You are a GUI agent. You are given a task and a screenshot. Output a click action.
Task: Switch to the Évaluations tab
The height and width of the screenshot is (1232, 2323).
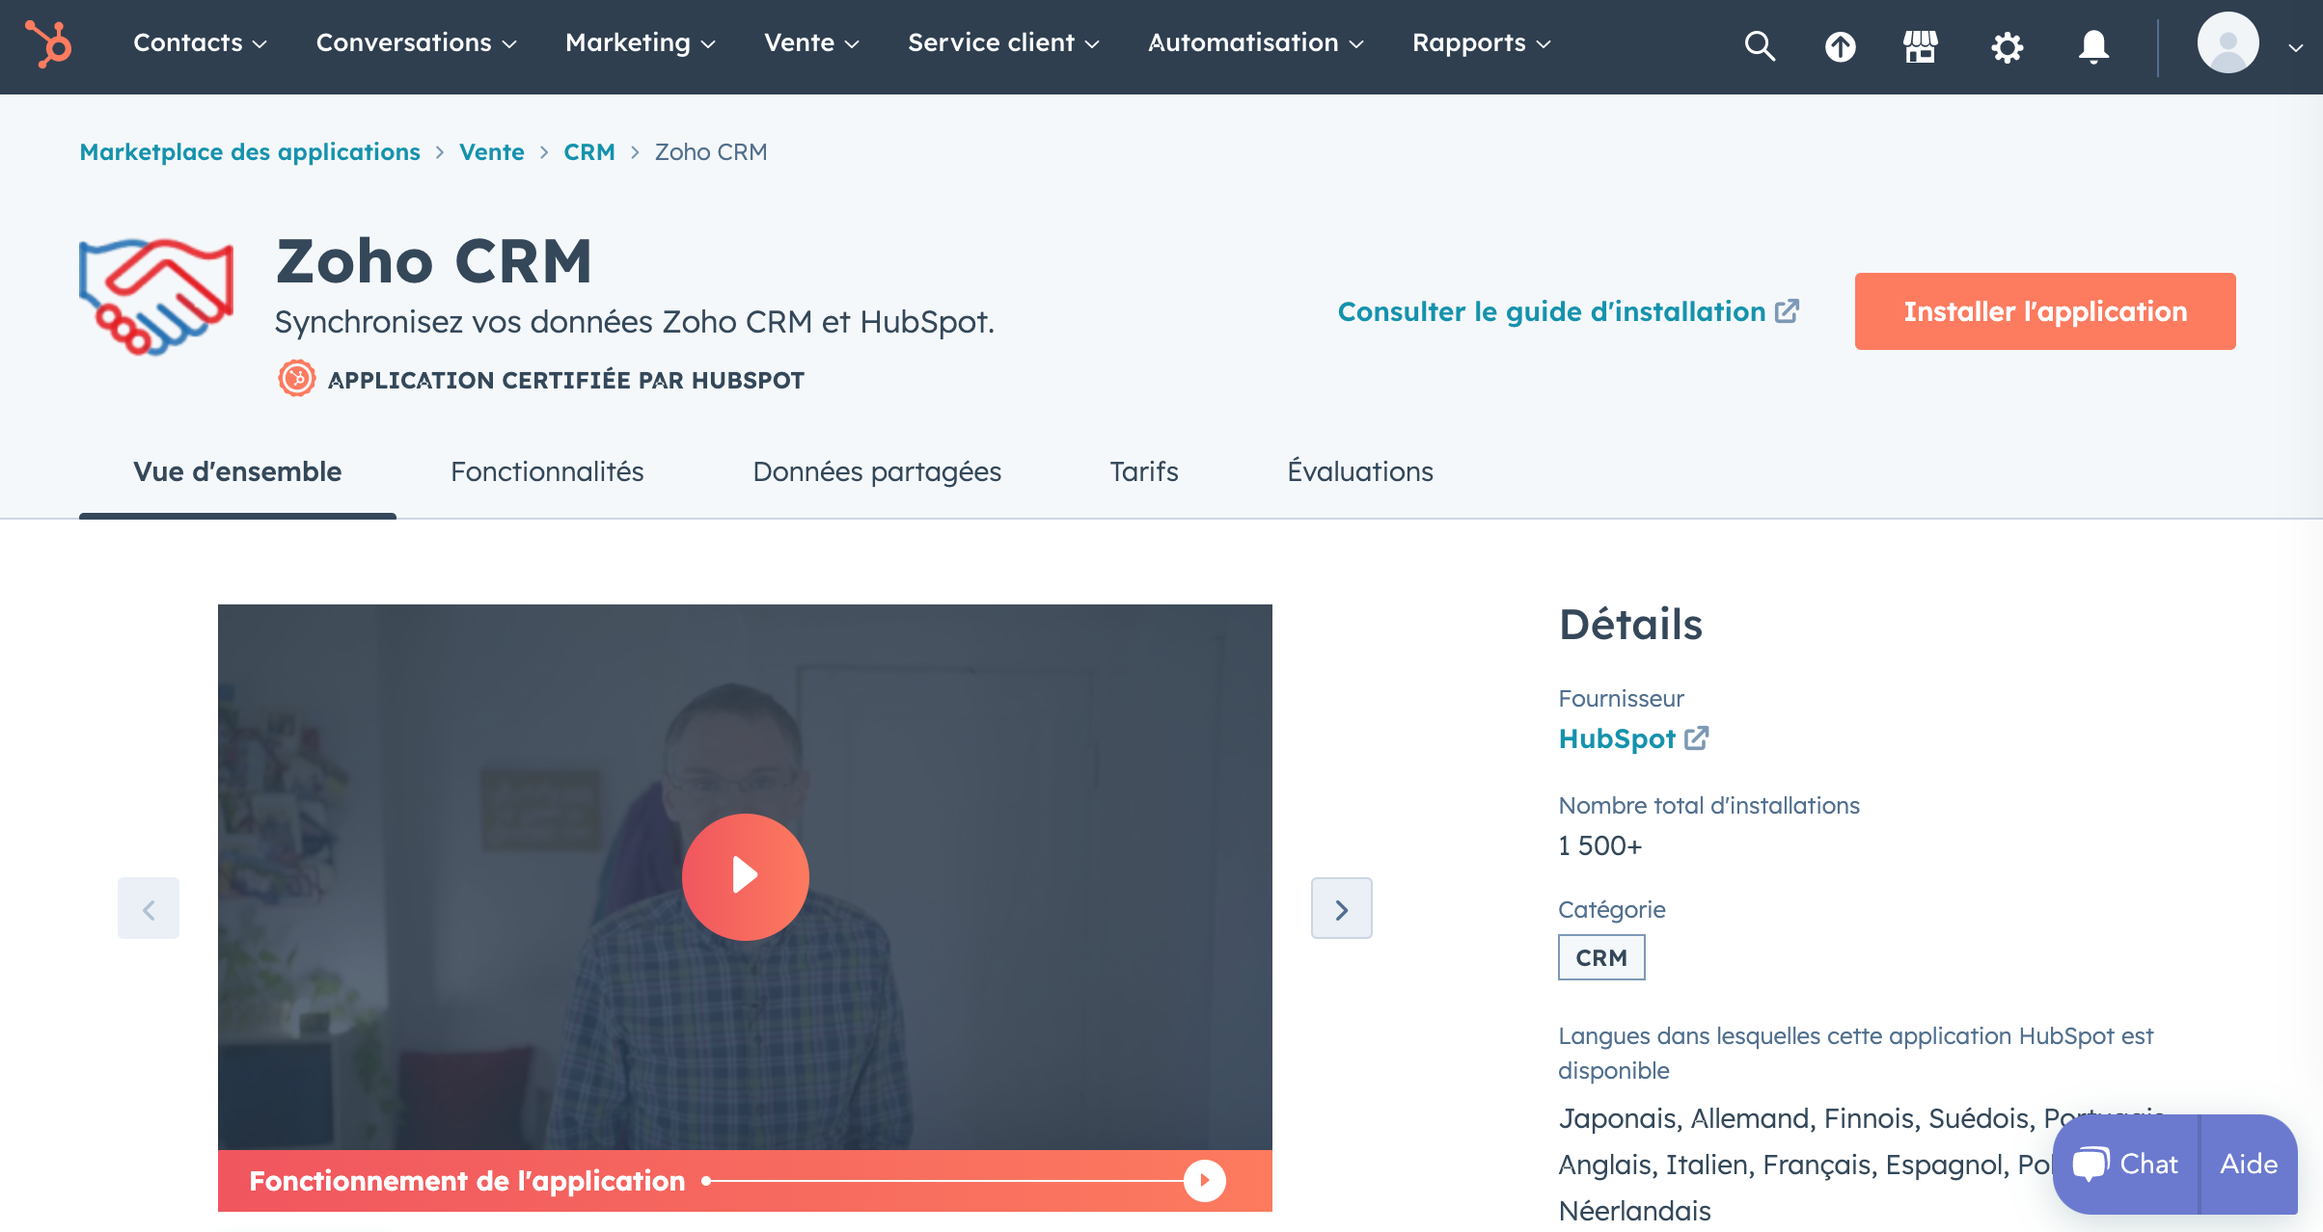tap(1360, 471)
